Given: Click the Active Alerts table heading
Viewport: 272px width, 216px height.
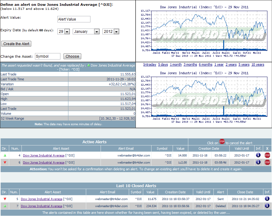Looking at the screenshot, I should (x=94, y=142).
